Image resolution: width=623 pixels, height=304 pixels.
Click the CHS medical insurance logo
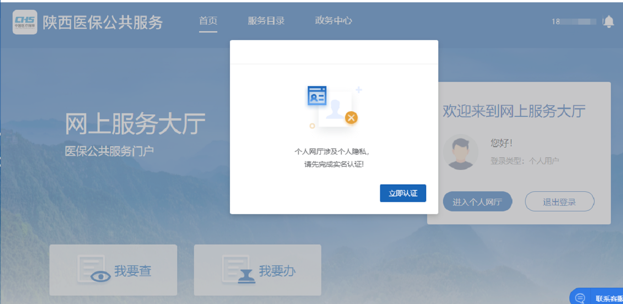(x=25, y=22)
